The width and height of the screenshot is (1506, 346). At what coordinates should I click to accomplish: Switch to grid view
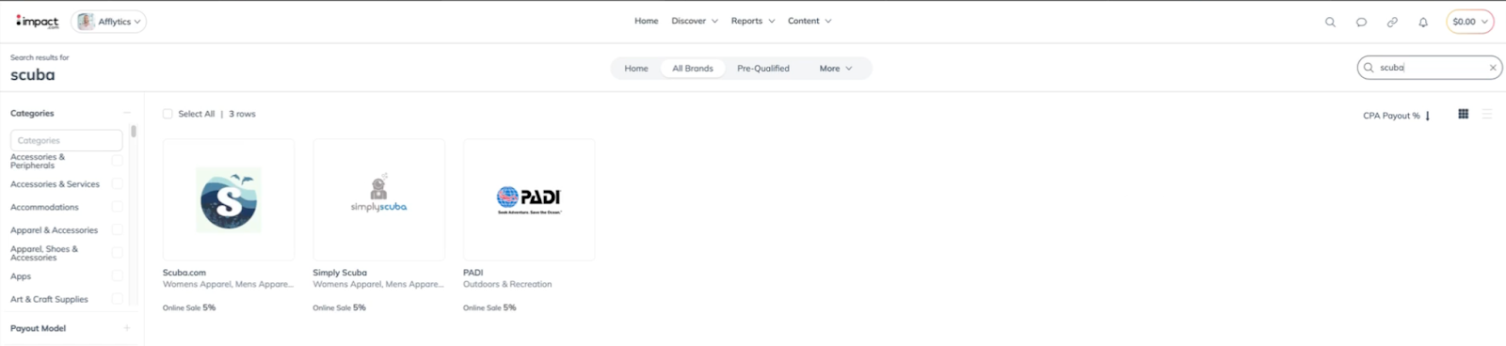(1463, 114)
